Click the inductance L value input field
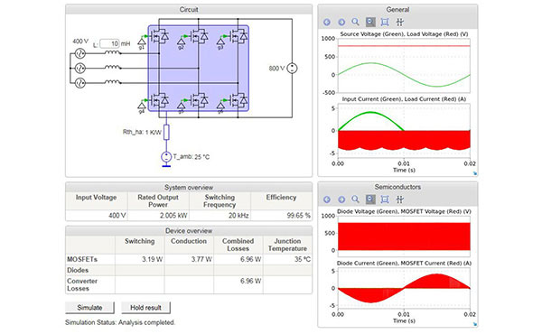The height and width of the screenshot is (334, 542). (109, 44)
